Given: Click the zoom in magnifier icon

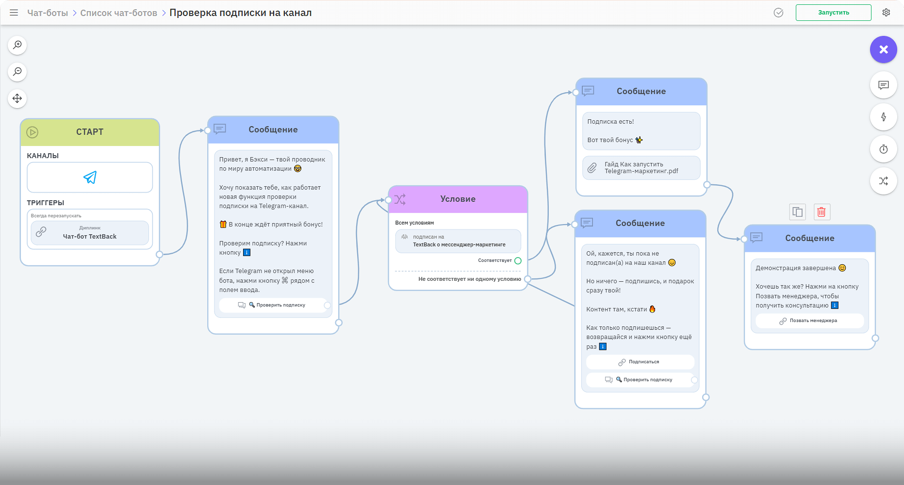Looking at the screenshot, I should (17, 45).
